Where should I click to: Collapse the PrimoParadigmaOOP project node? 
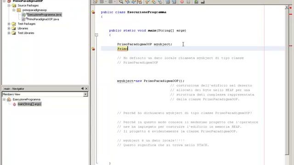(4, 1)
